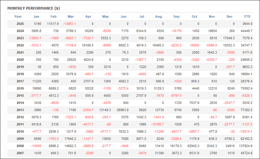The height and width of the screenshot is (159, 260).
Task: Click the 2013 June value 26963.9
Action: pyautogui.click(x=122, y=110)
